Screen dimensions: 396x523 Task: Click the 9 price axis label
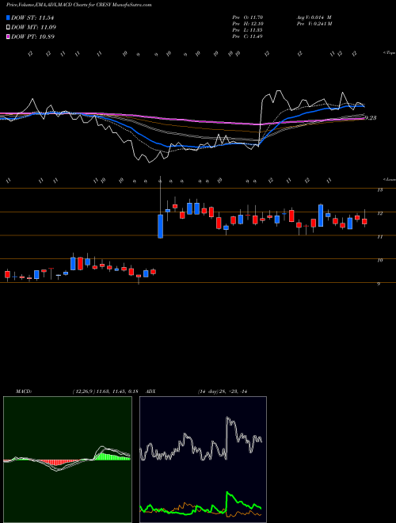[x=379, y=284]
